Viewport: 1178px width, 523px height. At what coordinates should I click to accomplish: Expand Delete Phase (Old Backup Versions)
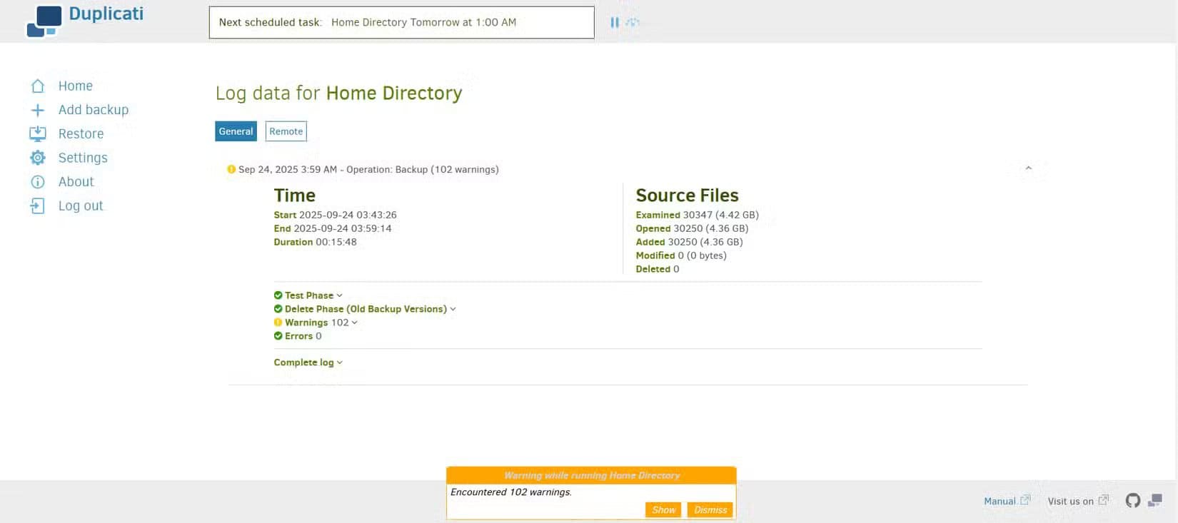pyautogui.click(x=365, y=309)
